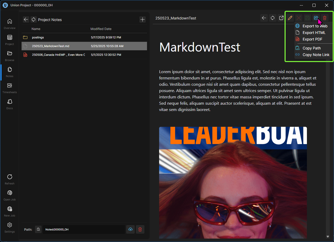Delete the note with trash icon in viewer toolbar
This screenshot has width=334, height=242.
(x=325, y=18)
